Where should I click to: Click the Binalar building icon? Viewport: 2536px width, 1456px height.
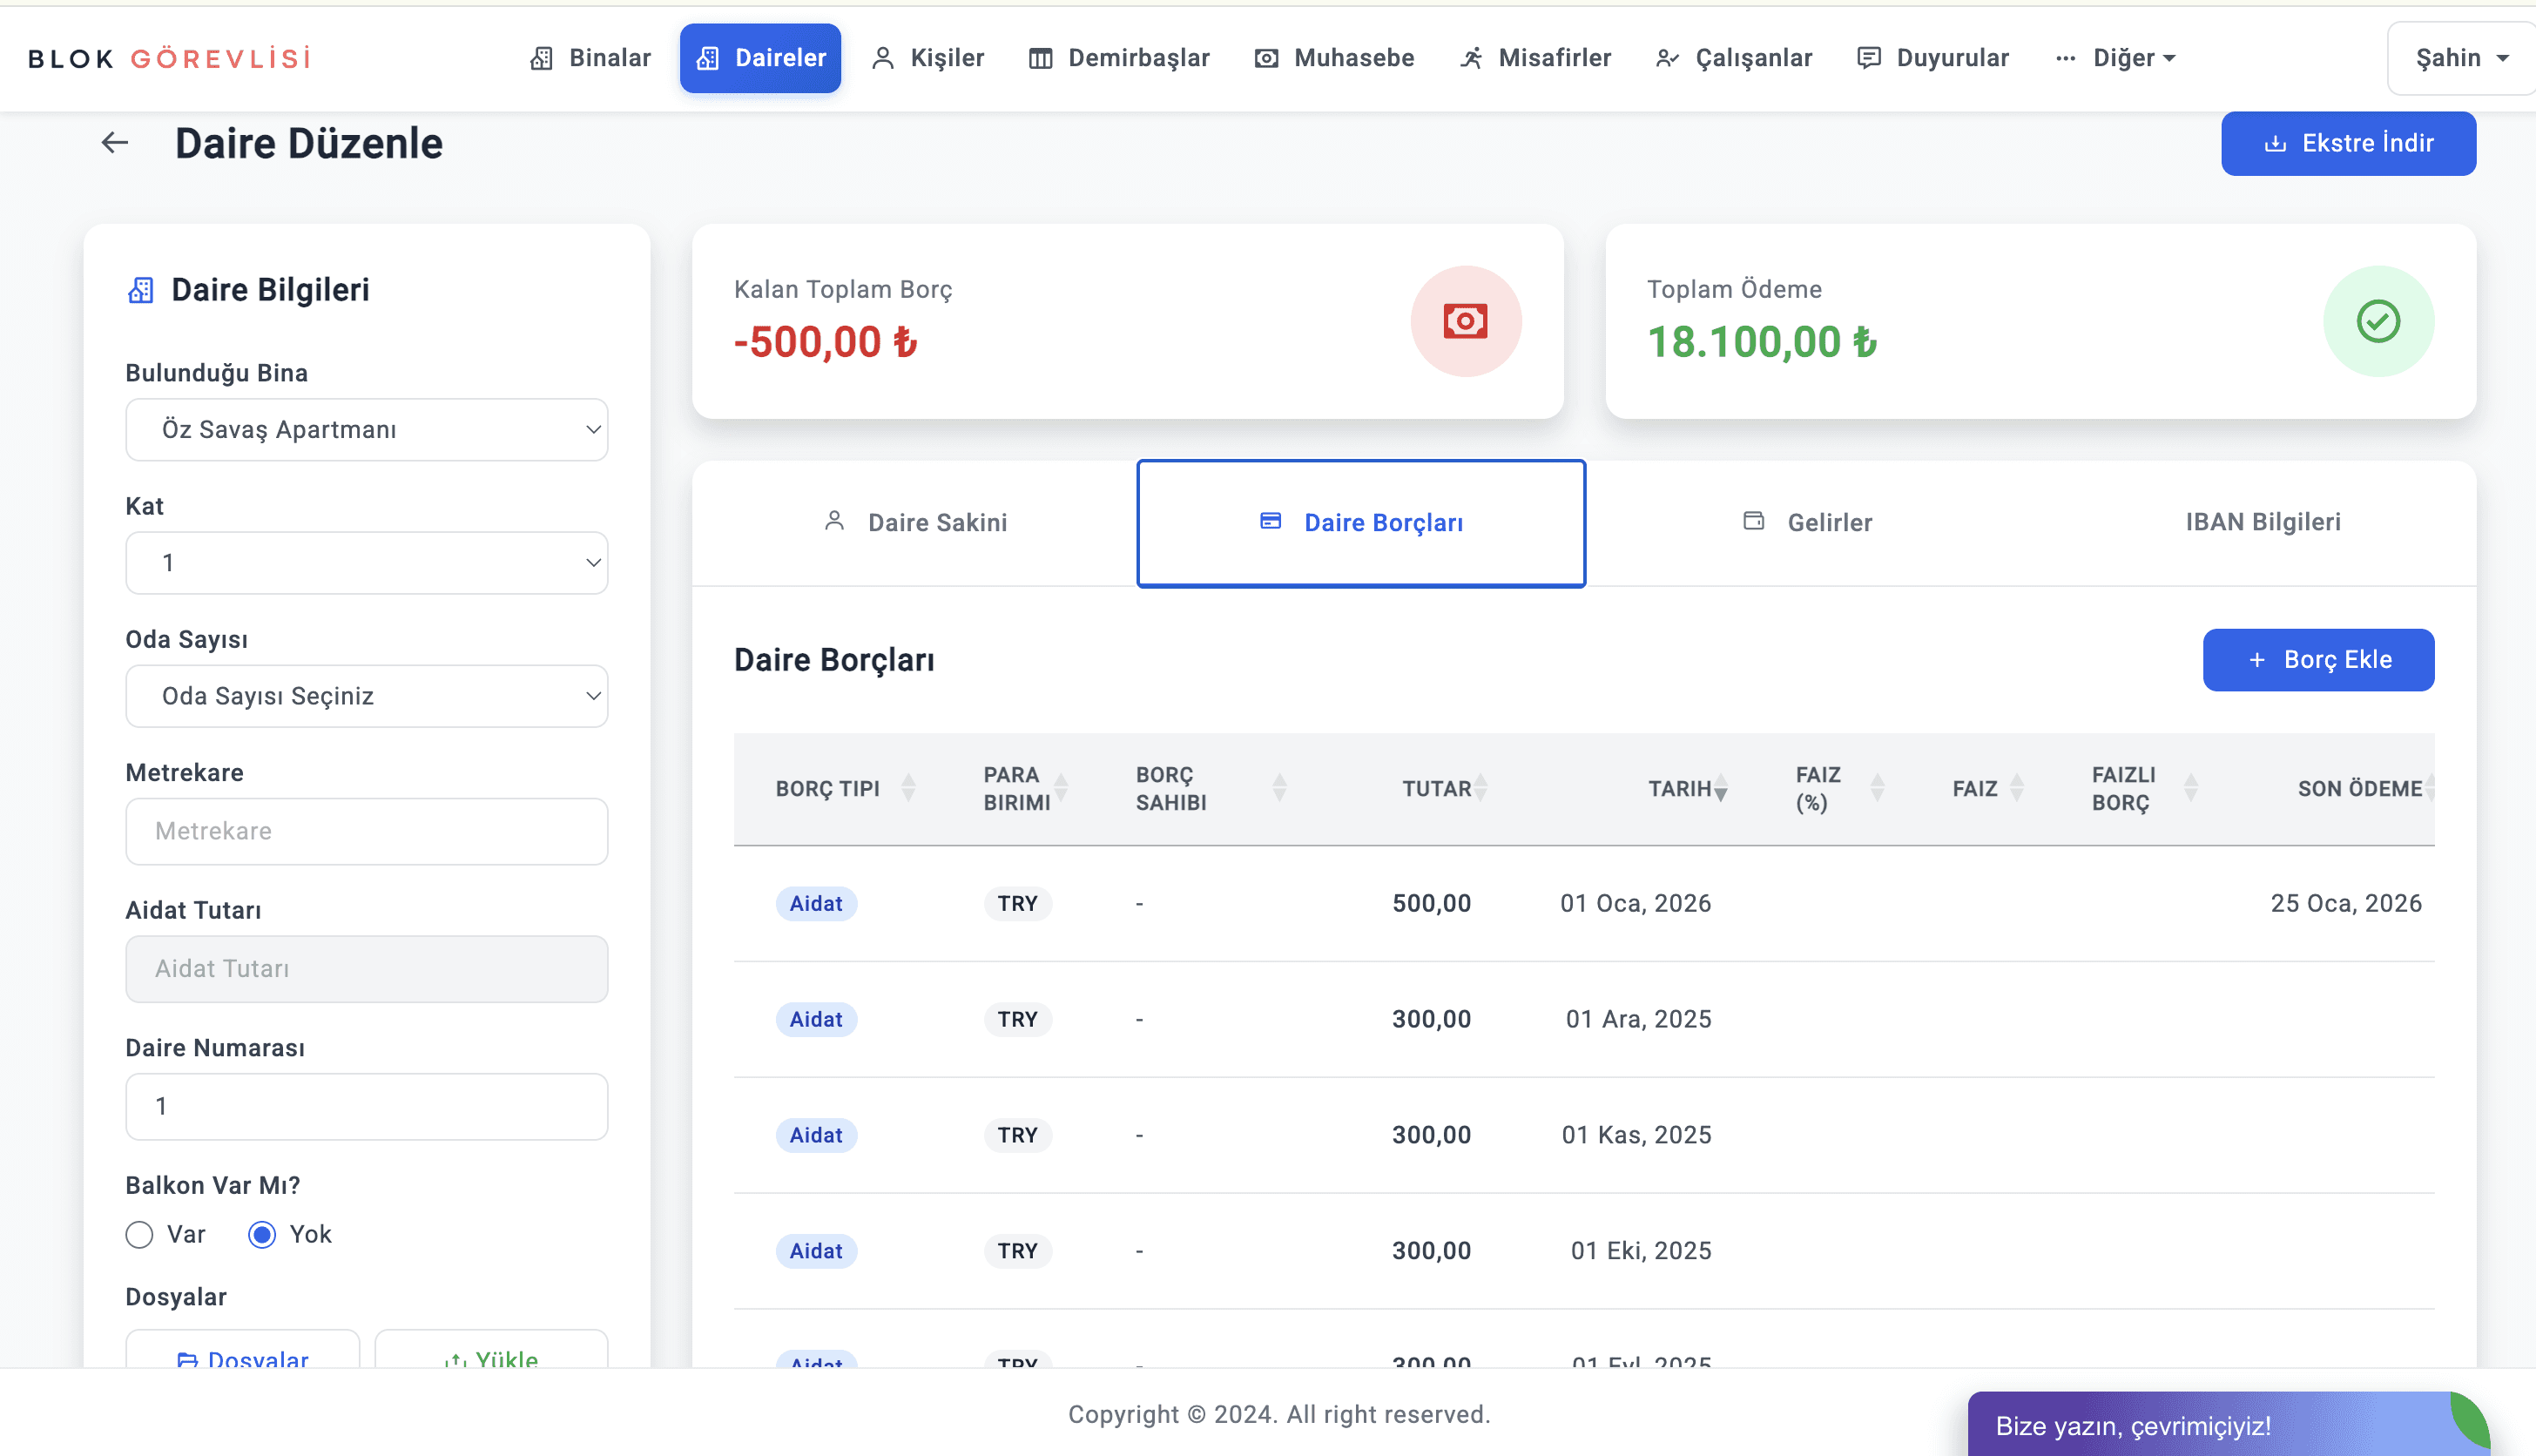[541, 58]
